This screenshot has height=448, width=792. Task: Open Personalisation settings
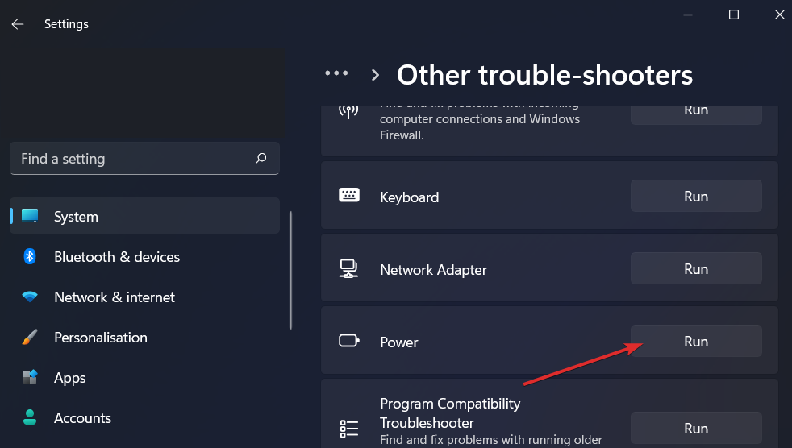tap(144, 337)
